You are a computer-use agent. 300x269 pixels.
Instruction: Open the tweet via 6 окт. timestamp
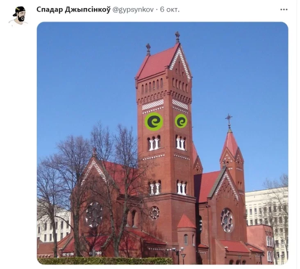click(170, 9)
